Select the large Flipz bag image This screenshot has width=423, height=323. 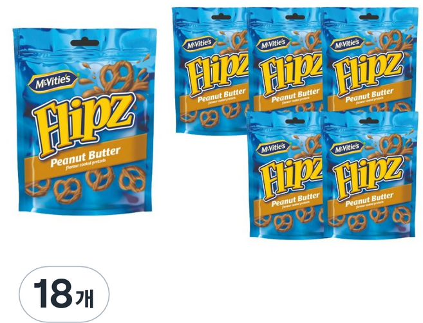pyautogui.click(x=85, y=121)
